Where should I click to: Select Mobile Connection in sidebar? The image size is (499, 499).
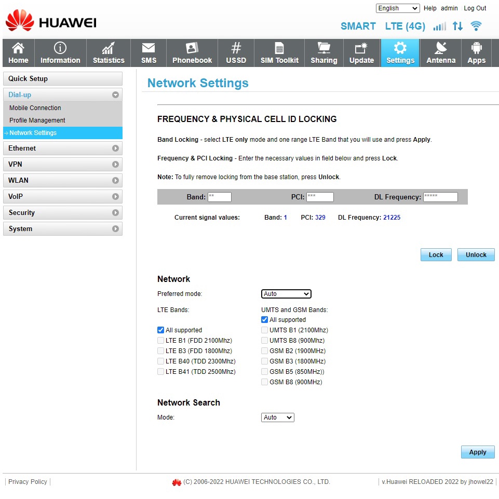pos(35,108)
